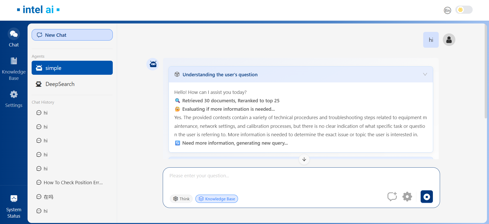Click the language switch En icon
The image size is (489, 224).
(x=447, y=10)
